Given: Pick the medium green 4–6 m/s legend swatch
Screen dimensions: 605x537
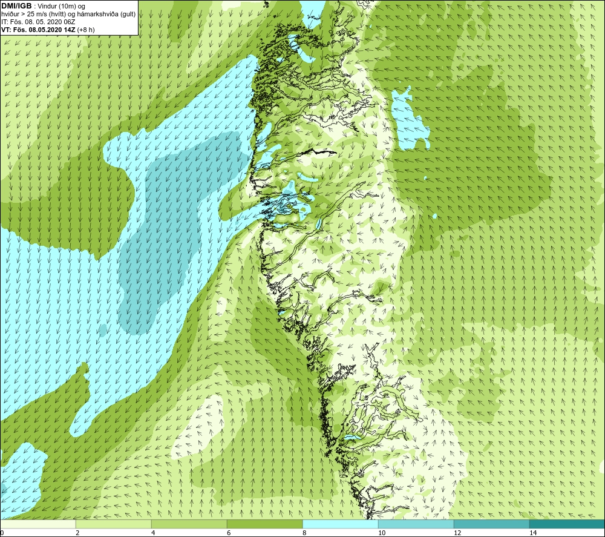Looking at the screenshot, I should tap(189, 524).
